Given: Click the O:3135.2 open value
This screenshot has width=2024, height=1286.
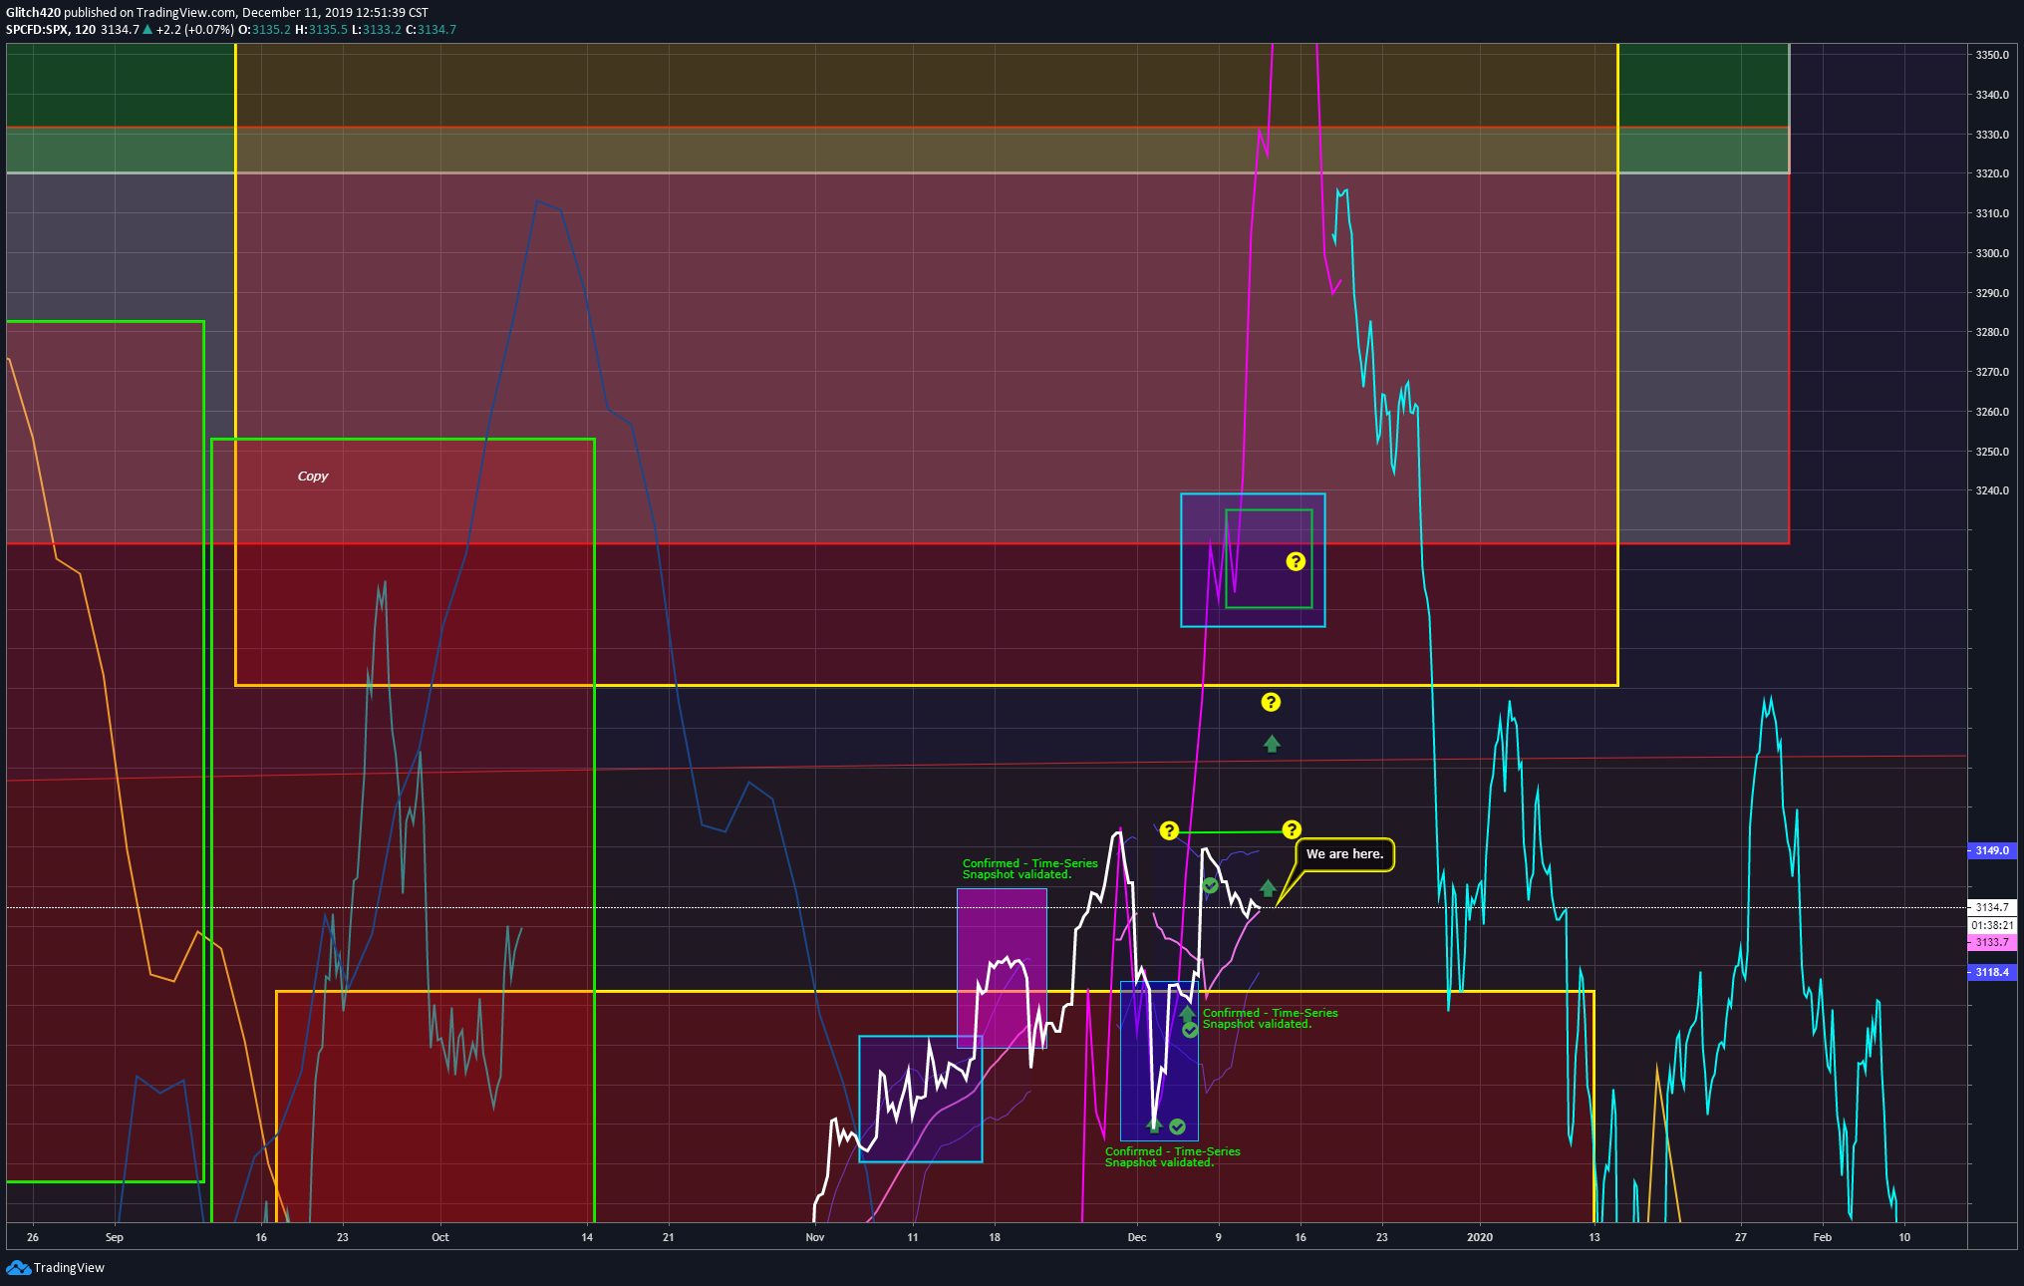Looking at the screenshot, I should [x=264, y=30].
